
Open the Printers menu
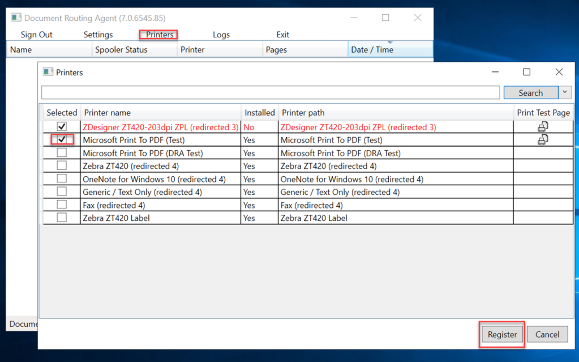tap(159, 35)
